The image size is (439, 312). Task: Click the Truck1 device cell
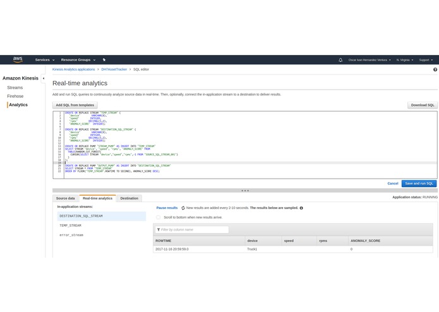tap(252, 249)
